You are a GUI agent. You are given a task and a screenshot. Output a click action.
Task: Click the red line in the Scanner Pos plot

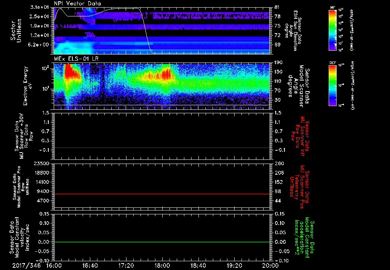coord(161,194)
